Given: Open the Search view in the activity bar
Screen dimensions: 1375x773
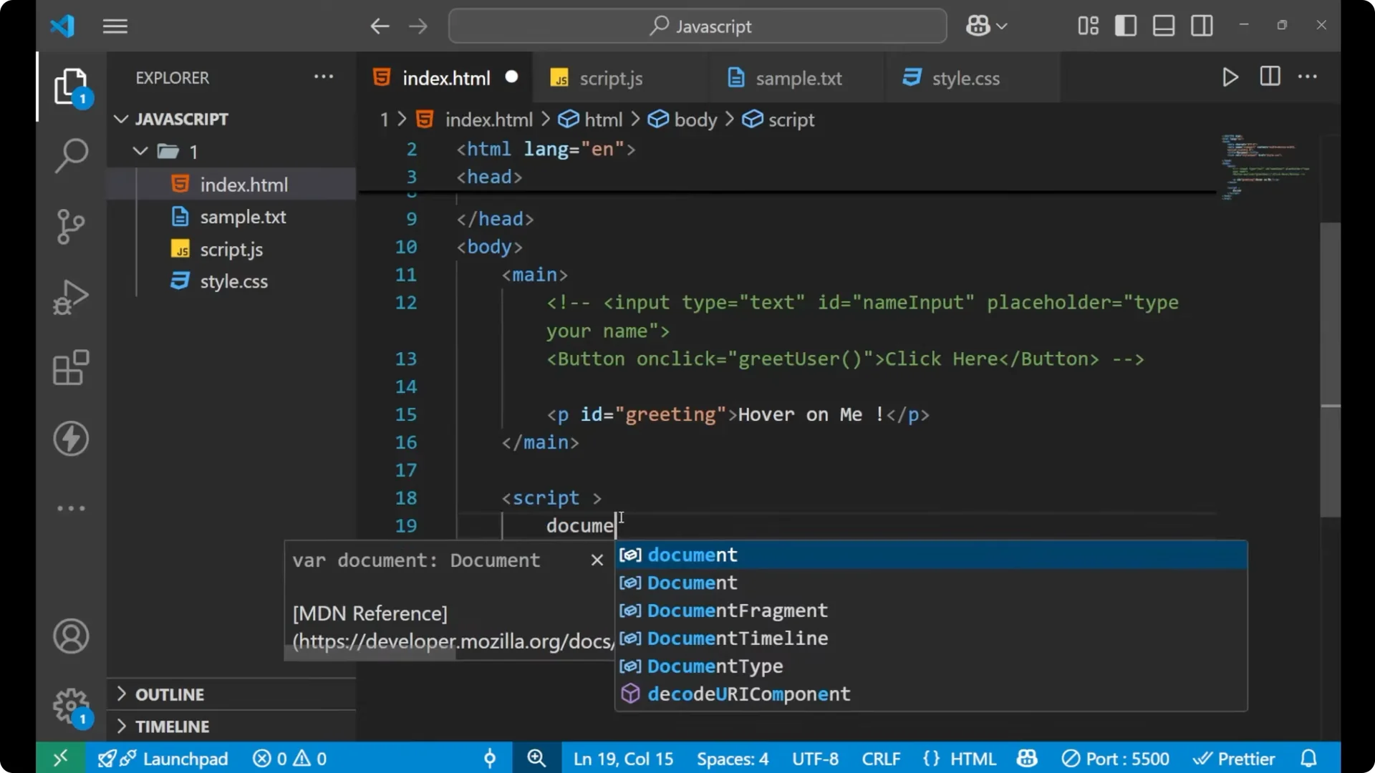Looking at the screenshot, I should 70,155.
